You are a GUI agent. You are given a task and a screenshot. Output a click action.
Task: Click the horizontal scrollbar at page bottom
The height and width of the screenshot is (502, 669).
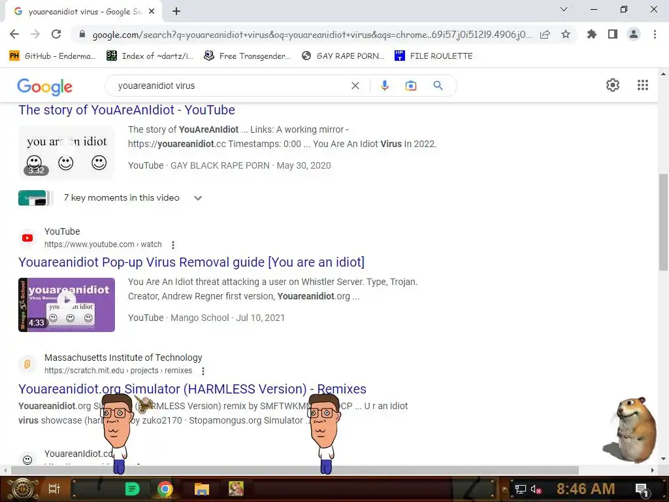point(295,470)
